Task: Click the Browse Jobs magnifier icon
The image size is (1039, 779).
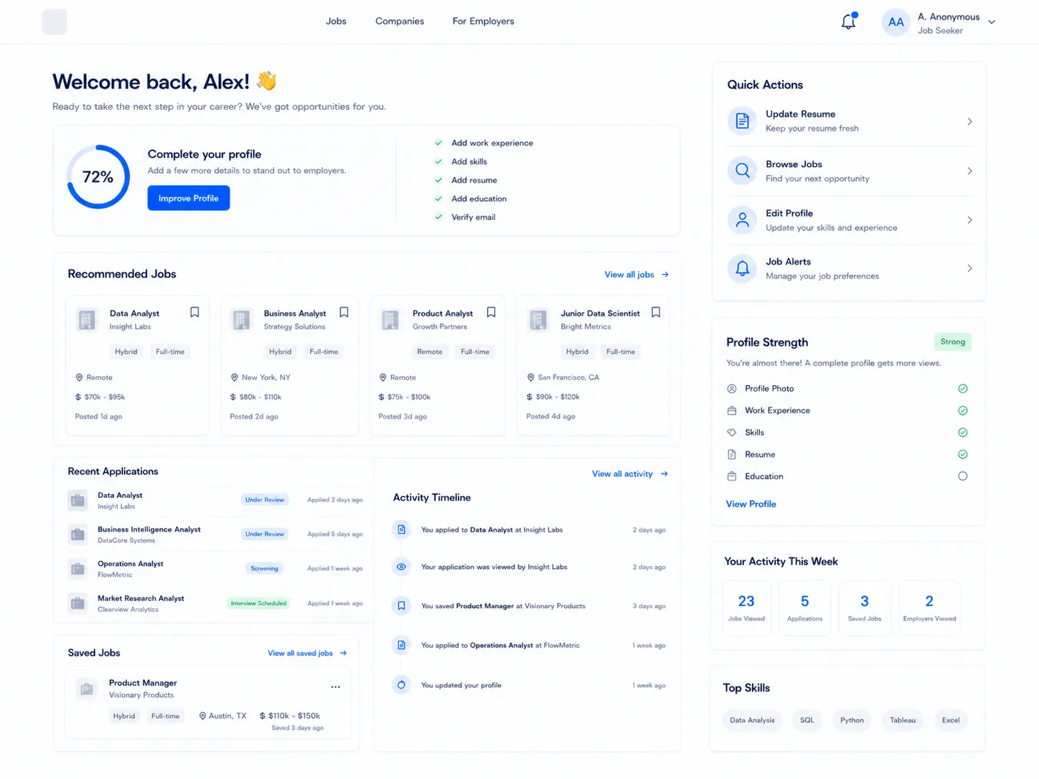Action: coord(743,171)
